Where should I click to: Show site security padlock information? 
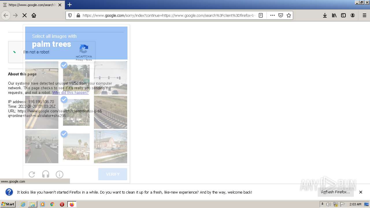pyautogui.click(x=78, y=15)
